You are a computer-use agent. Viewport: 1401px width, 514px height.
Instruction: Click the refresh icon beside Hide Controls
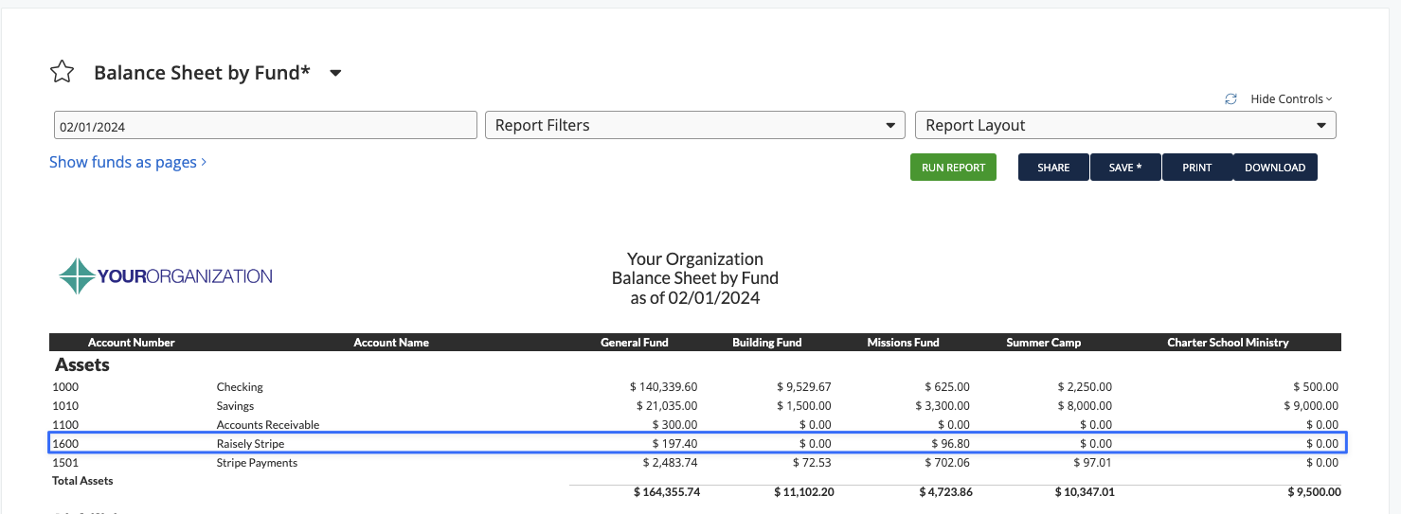[1231, 98]
